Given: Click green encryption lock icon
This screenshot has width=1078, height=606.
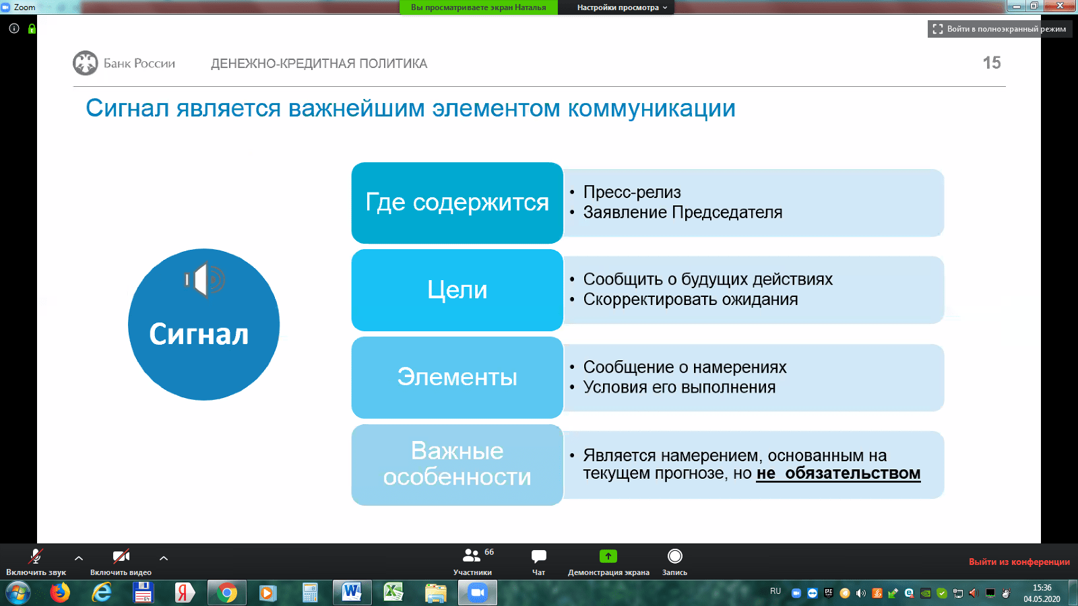Looking at the screenshot, I should click(x=32, y=28).
